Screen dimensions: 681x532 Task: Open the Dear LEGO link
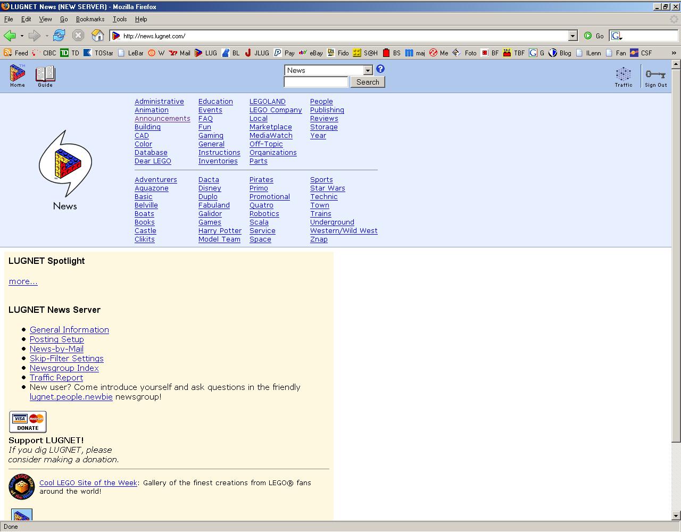pyautogui.click(x=153, y=161)
